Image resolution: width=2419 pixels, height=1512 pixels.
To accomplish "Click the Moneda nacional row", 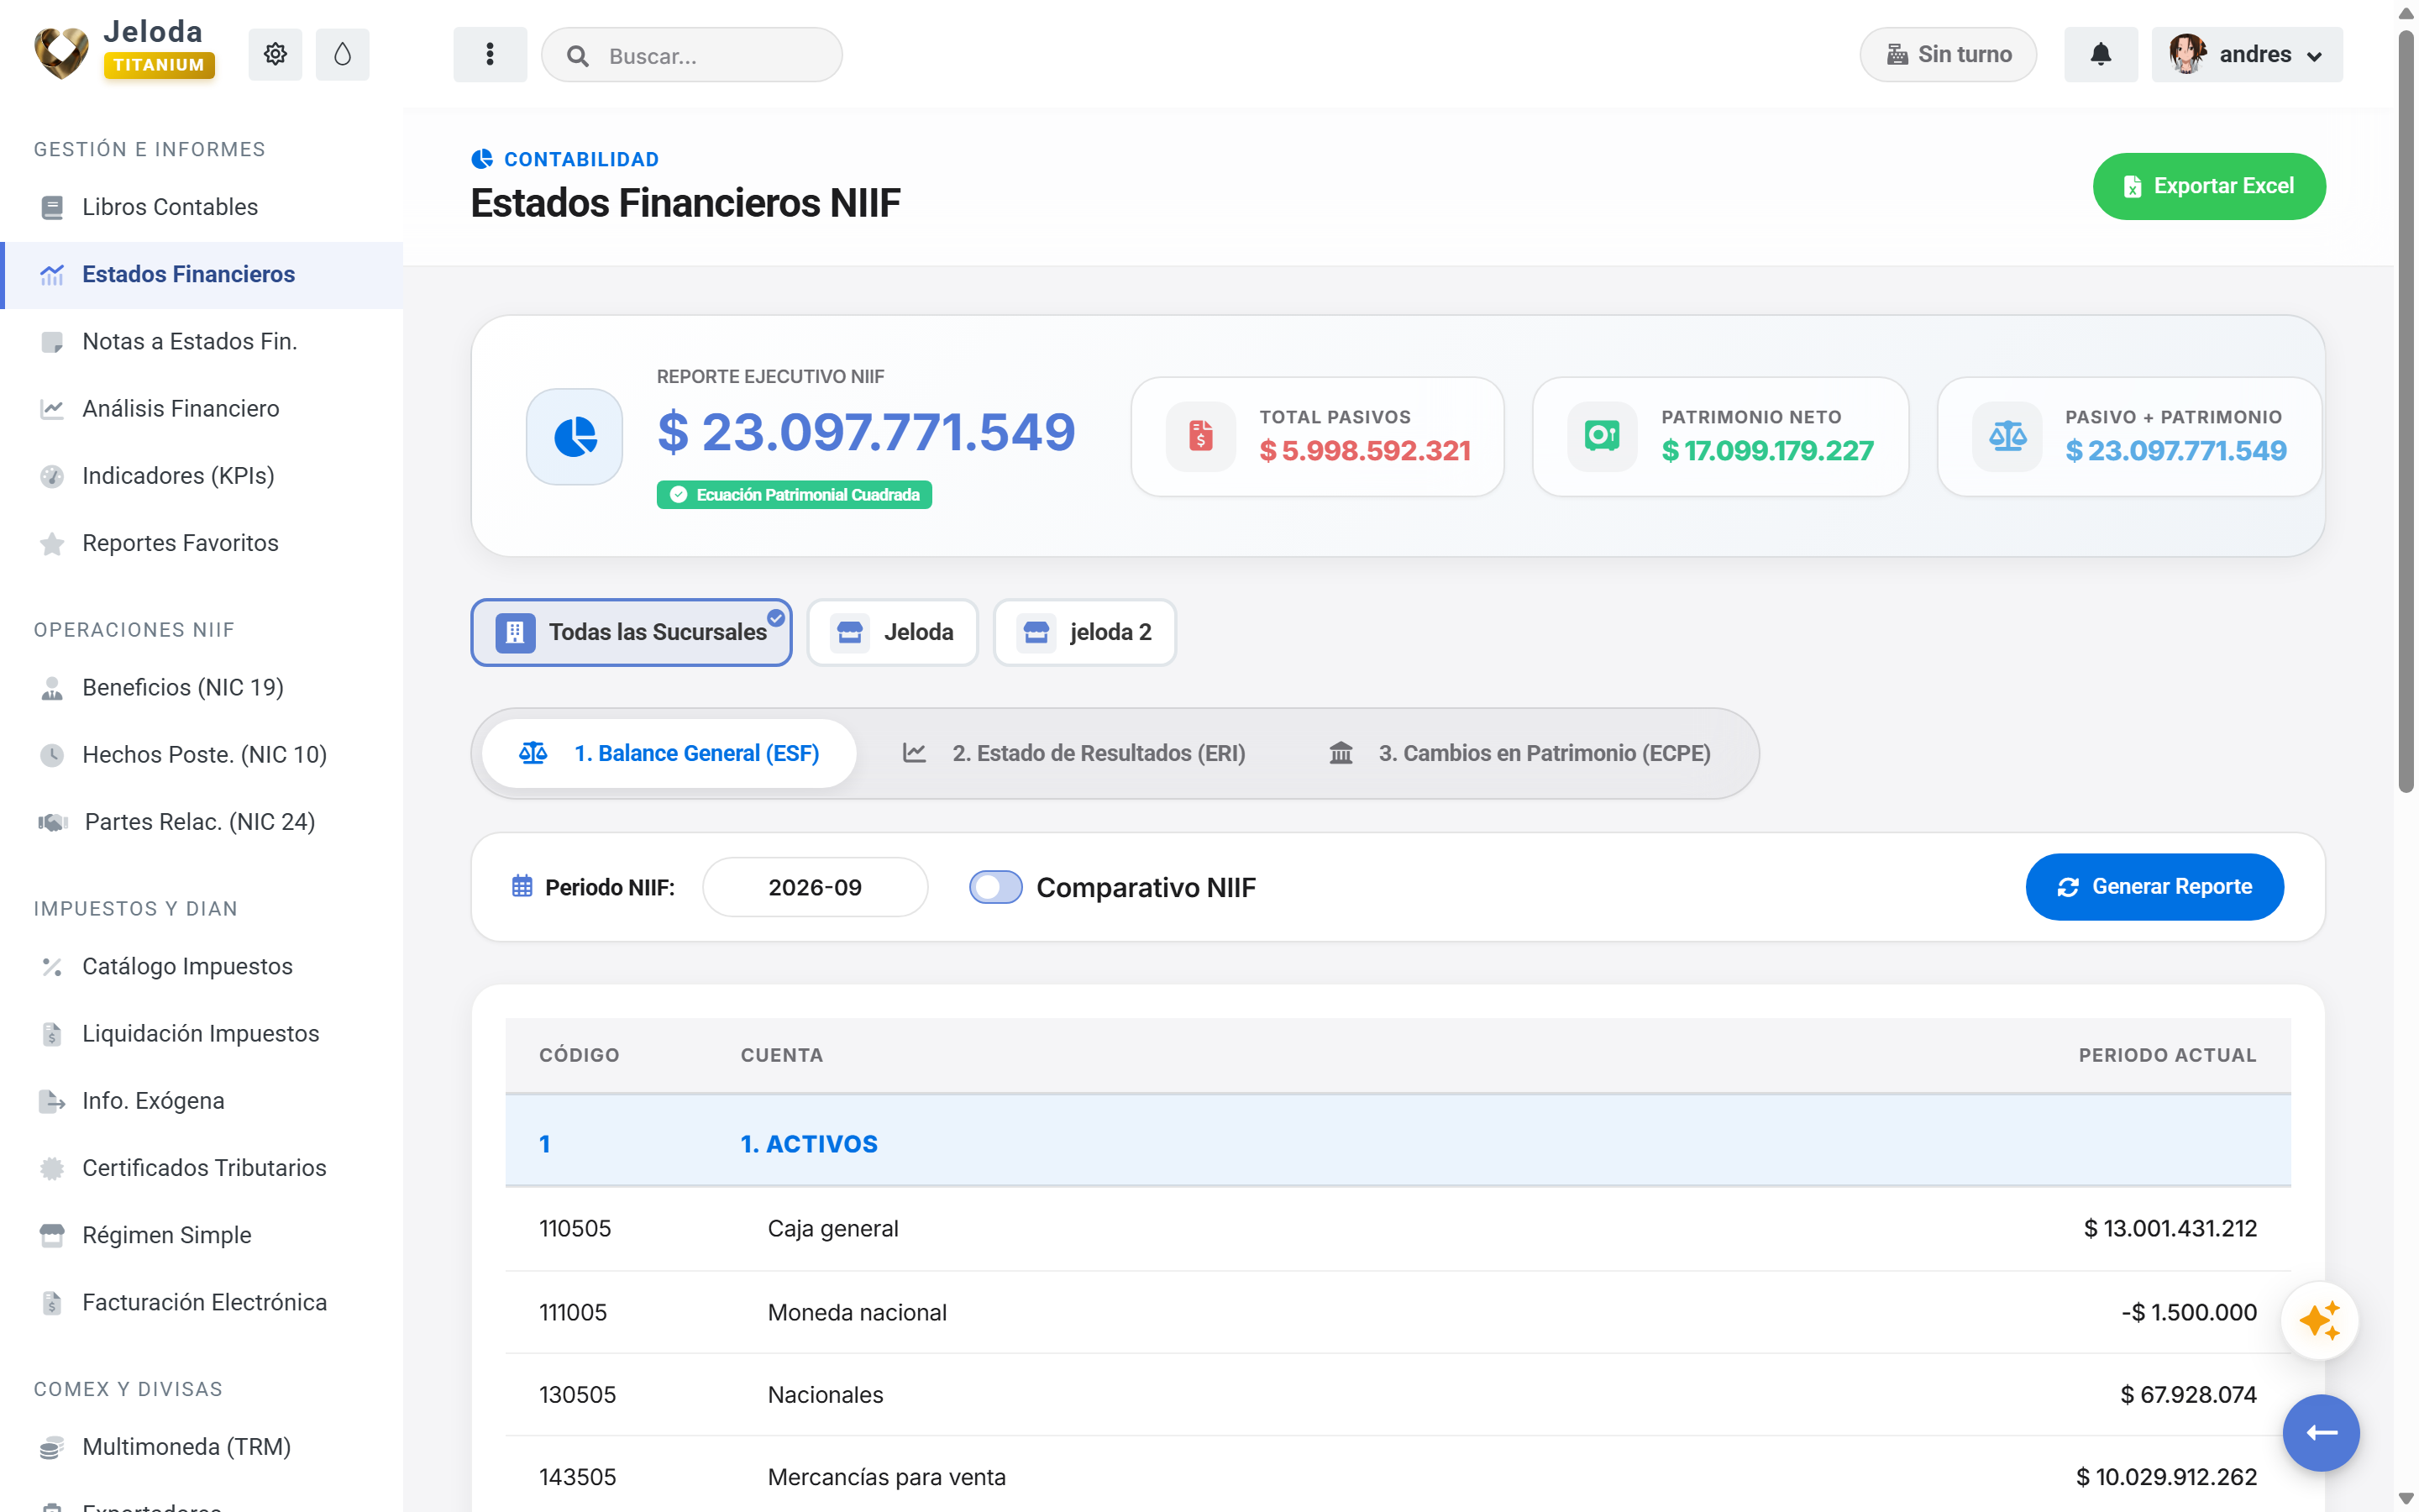I will [1398, 1312].
